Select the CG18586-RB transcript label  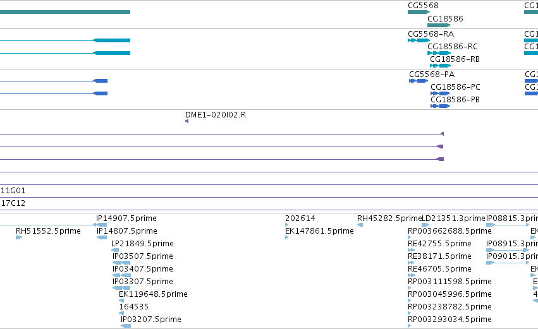pyautogui.click(x=455, y=59)
